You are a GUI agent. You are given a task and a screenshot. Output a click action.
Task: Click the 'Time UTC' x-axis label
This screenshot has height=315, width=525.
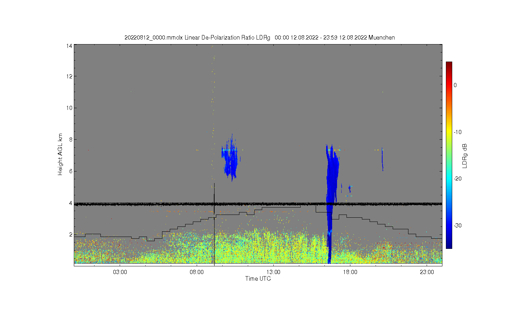click(258, 279)
